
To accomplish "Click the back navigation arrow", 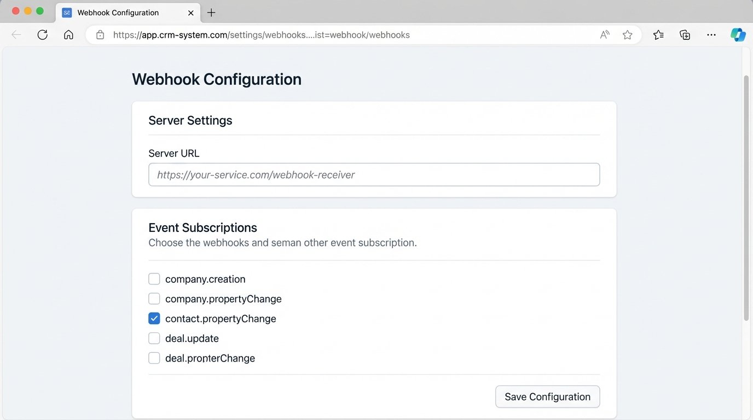I will [16, 35].
